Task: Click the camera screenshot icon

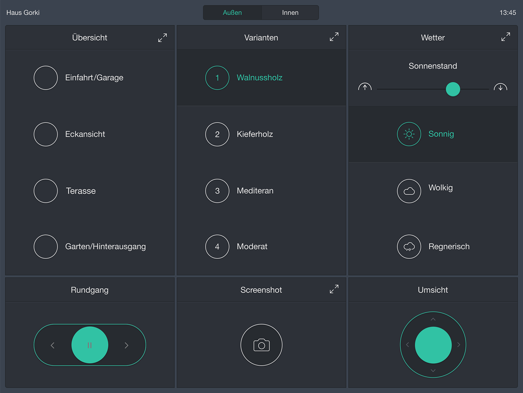Action: [261, 345]
